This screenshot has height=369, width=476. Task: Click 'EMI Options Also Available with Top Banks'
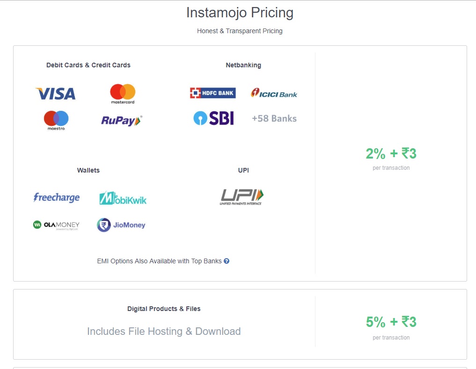point(160,261)
